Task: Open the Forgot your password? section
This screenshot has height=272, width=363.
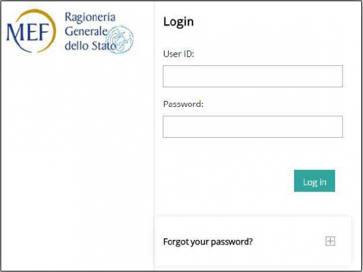Action: [x=208, y=242]
